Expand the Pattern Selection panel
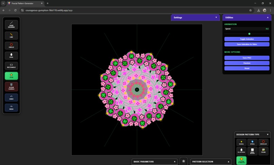 click(x=211, y=162)
